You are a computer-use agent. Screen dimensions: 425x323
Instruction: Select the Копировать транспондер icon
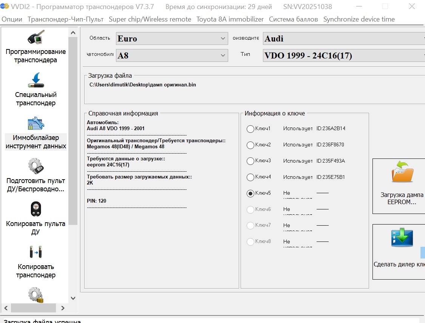click(x=36, y=252)
